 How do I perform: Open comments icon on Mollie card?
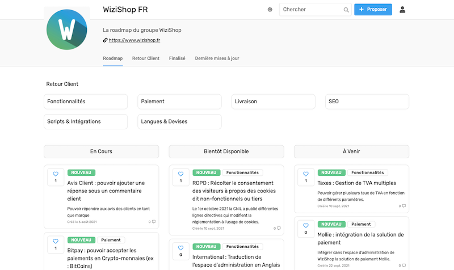click(404, 265)
